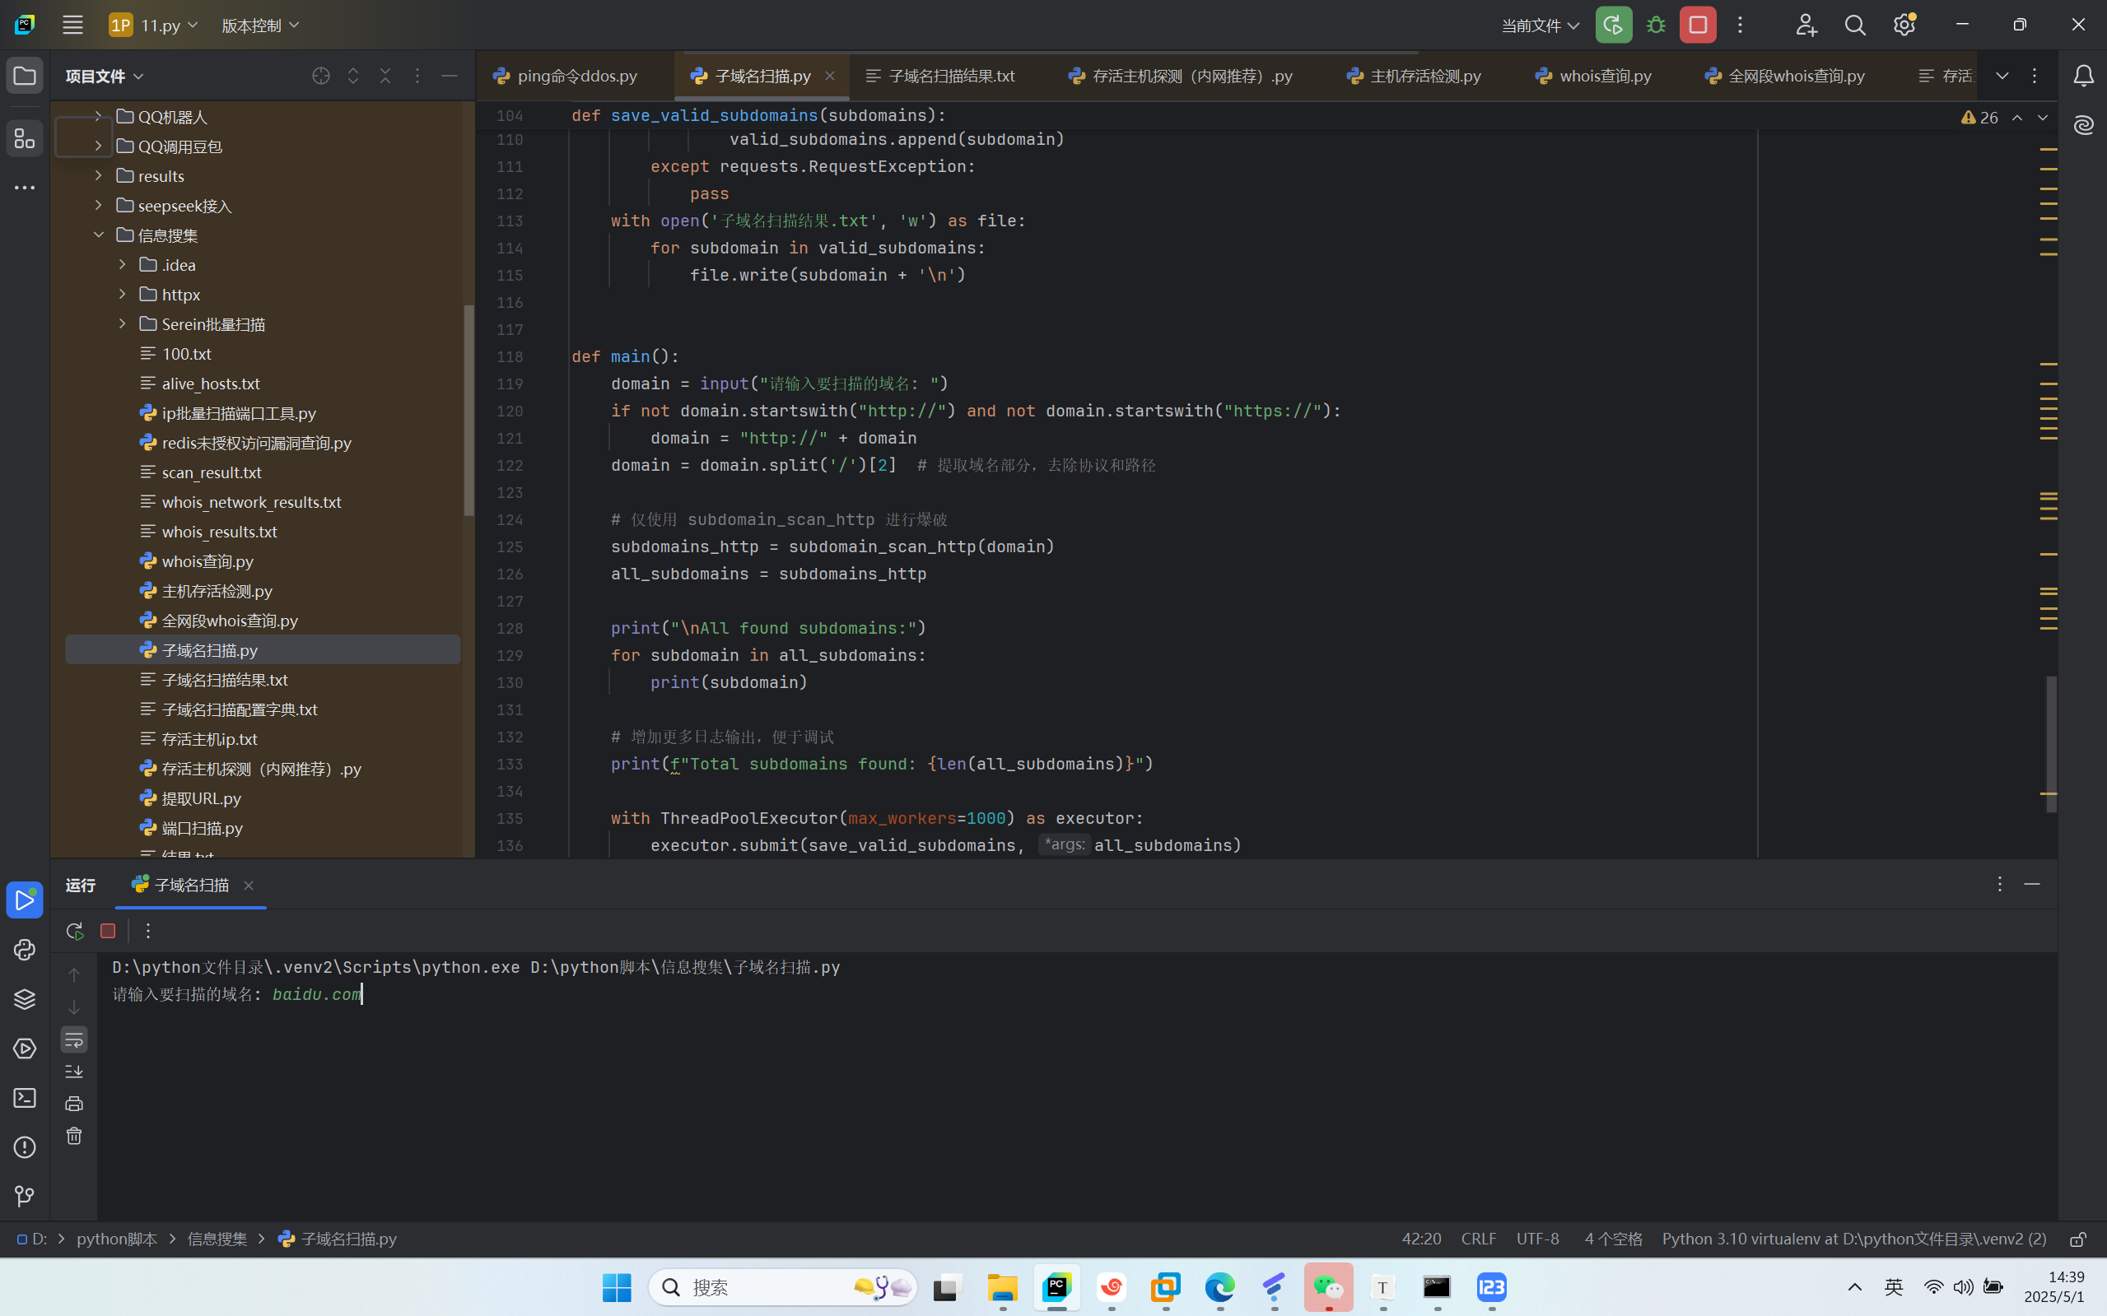Collapse the 信息搜集 folder

(98, 235)
